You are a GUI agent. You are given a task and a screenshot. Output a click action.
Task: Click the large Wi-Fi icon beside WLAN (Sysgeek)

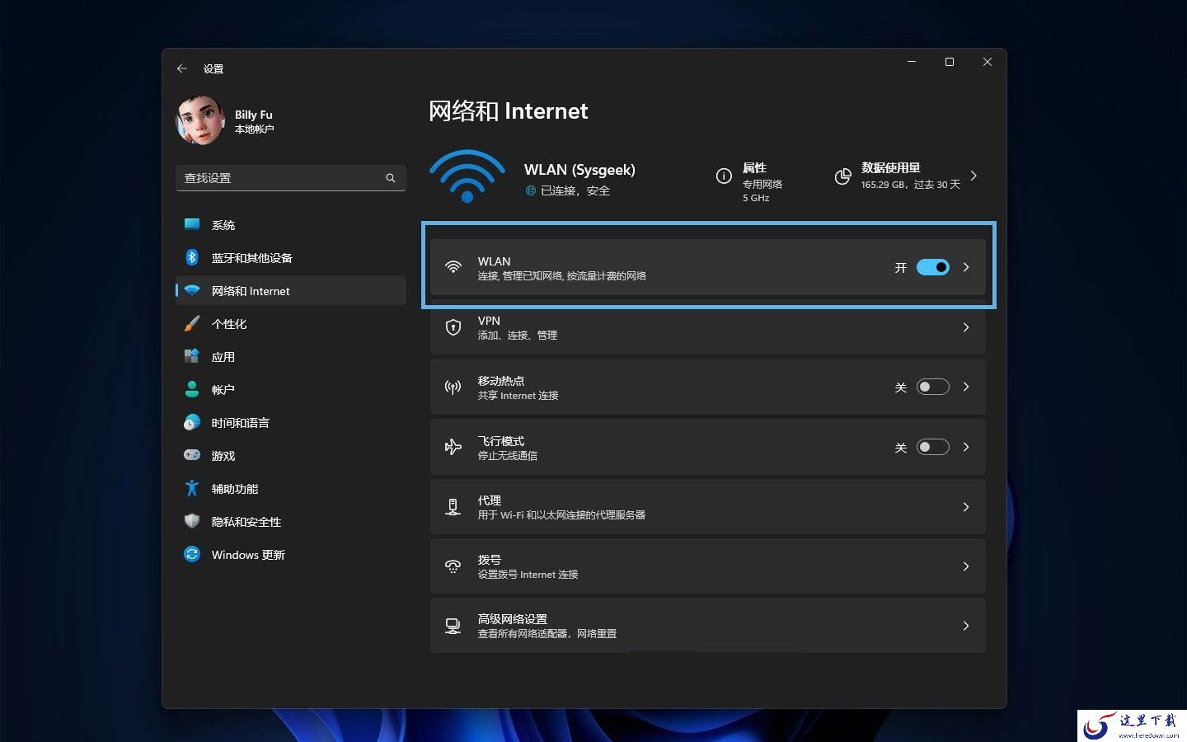tap(467, 176)
